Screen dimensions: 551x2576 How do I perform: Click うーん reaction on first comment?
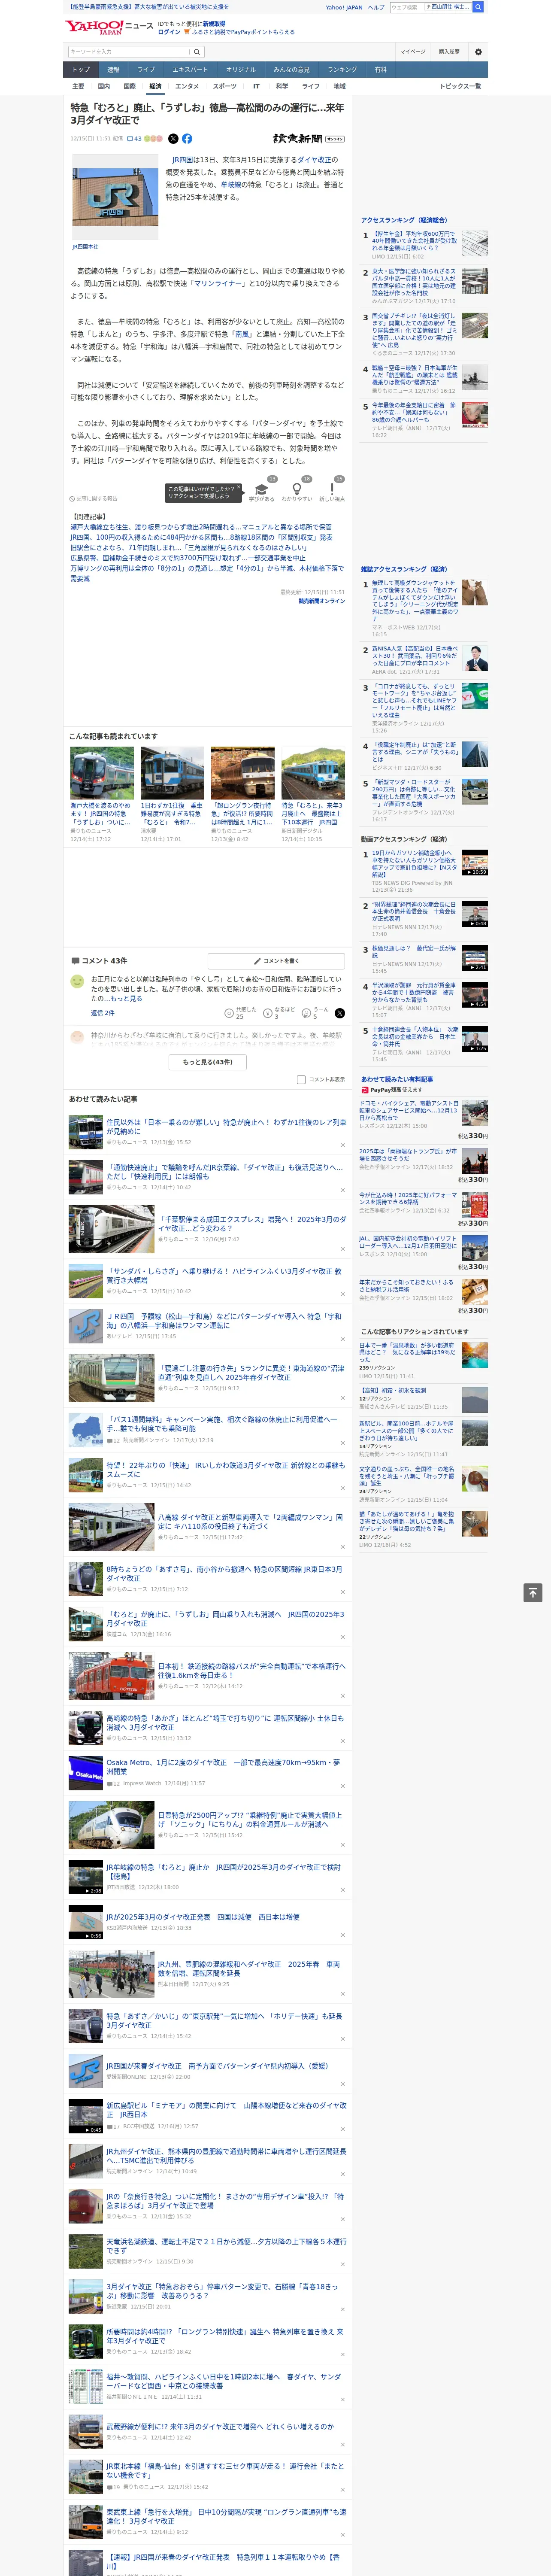[x=306, y=1013]
